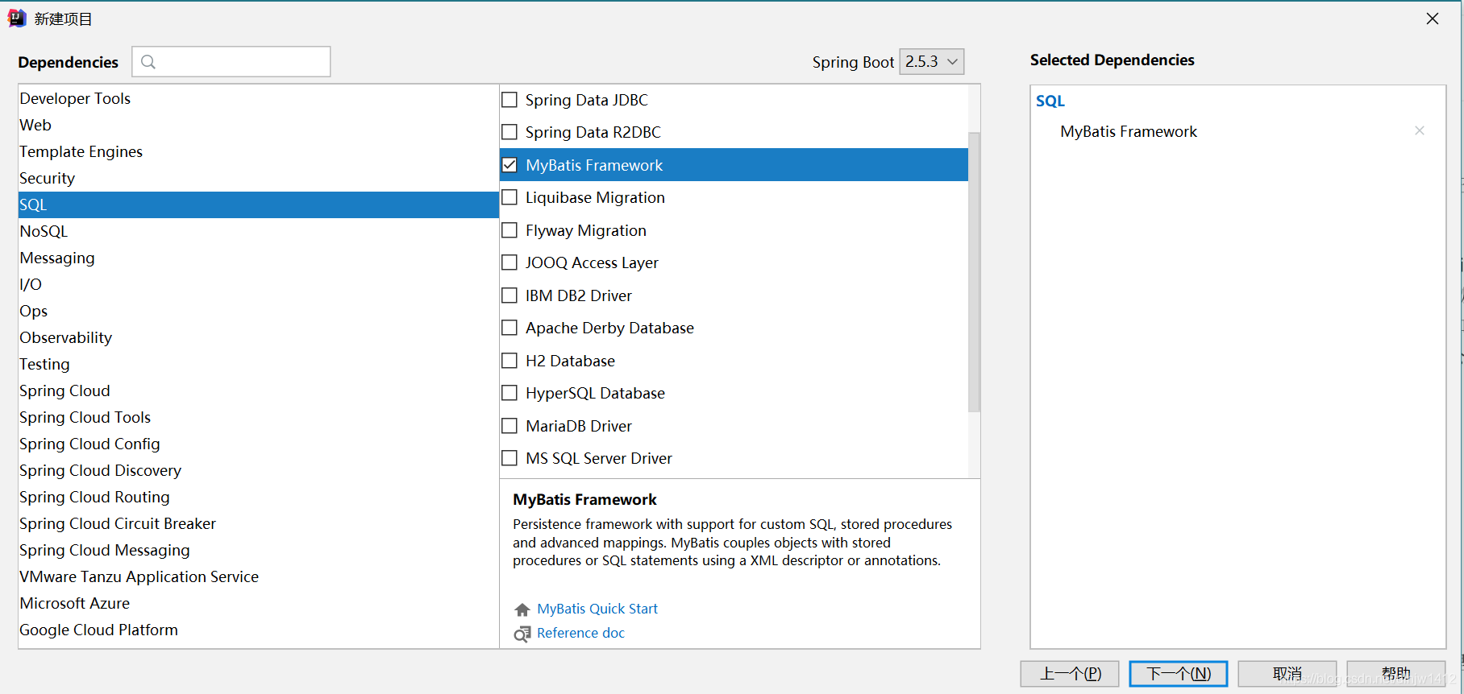
Task: Remove MyBatis Framework from selected dependencies
Action: [1420, 130]
